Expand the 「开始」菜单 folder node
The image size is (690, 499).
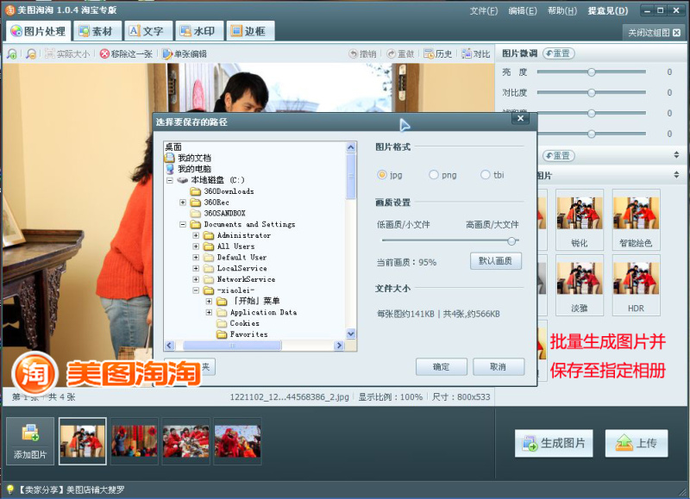click(x=209, y=301)
